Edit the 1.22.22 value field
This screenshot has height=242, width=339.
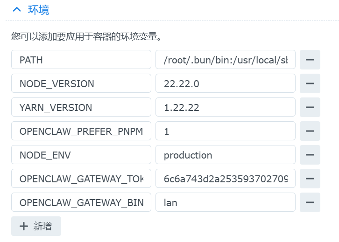coord(226,107)
